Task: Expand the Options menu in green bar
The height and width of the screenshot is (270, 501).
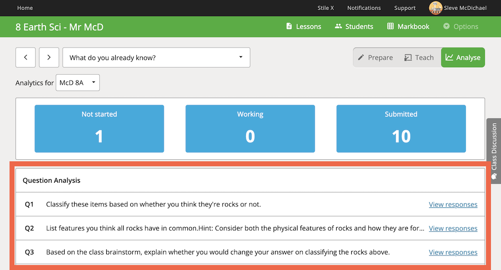Action: point(461,27)
